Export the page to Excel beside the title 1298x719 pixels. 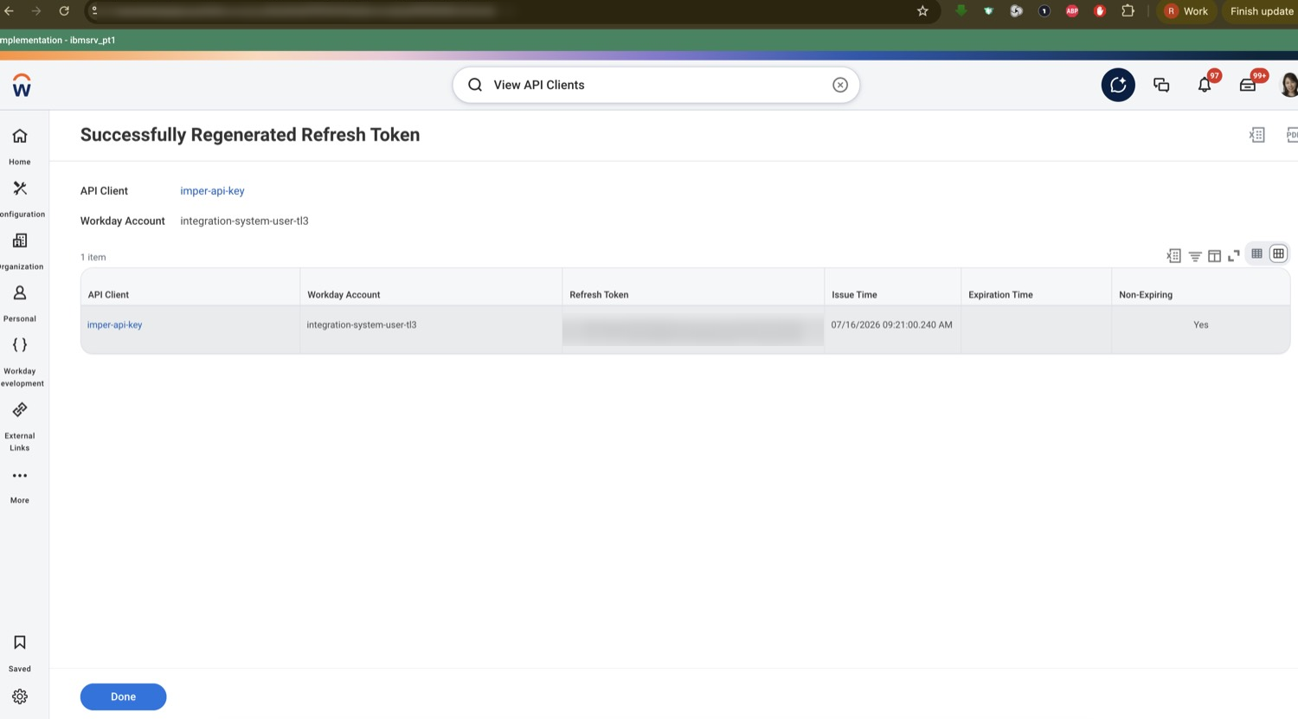click(x=1257, y=135)
